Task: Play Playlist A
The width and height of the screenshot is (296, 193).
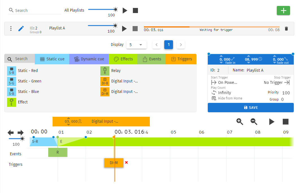Action: pyautogui.click(x=124, y=29)
